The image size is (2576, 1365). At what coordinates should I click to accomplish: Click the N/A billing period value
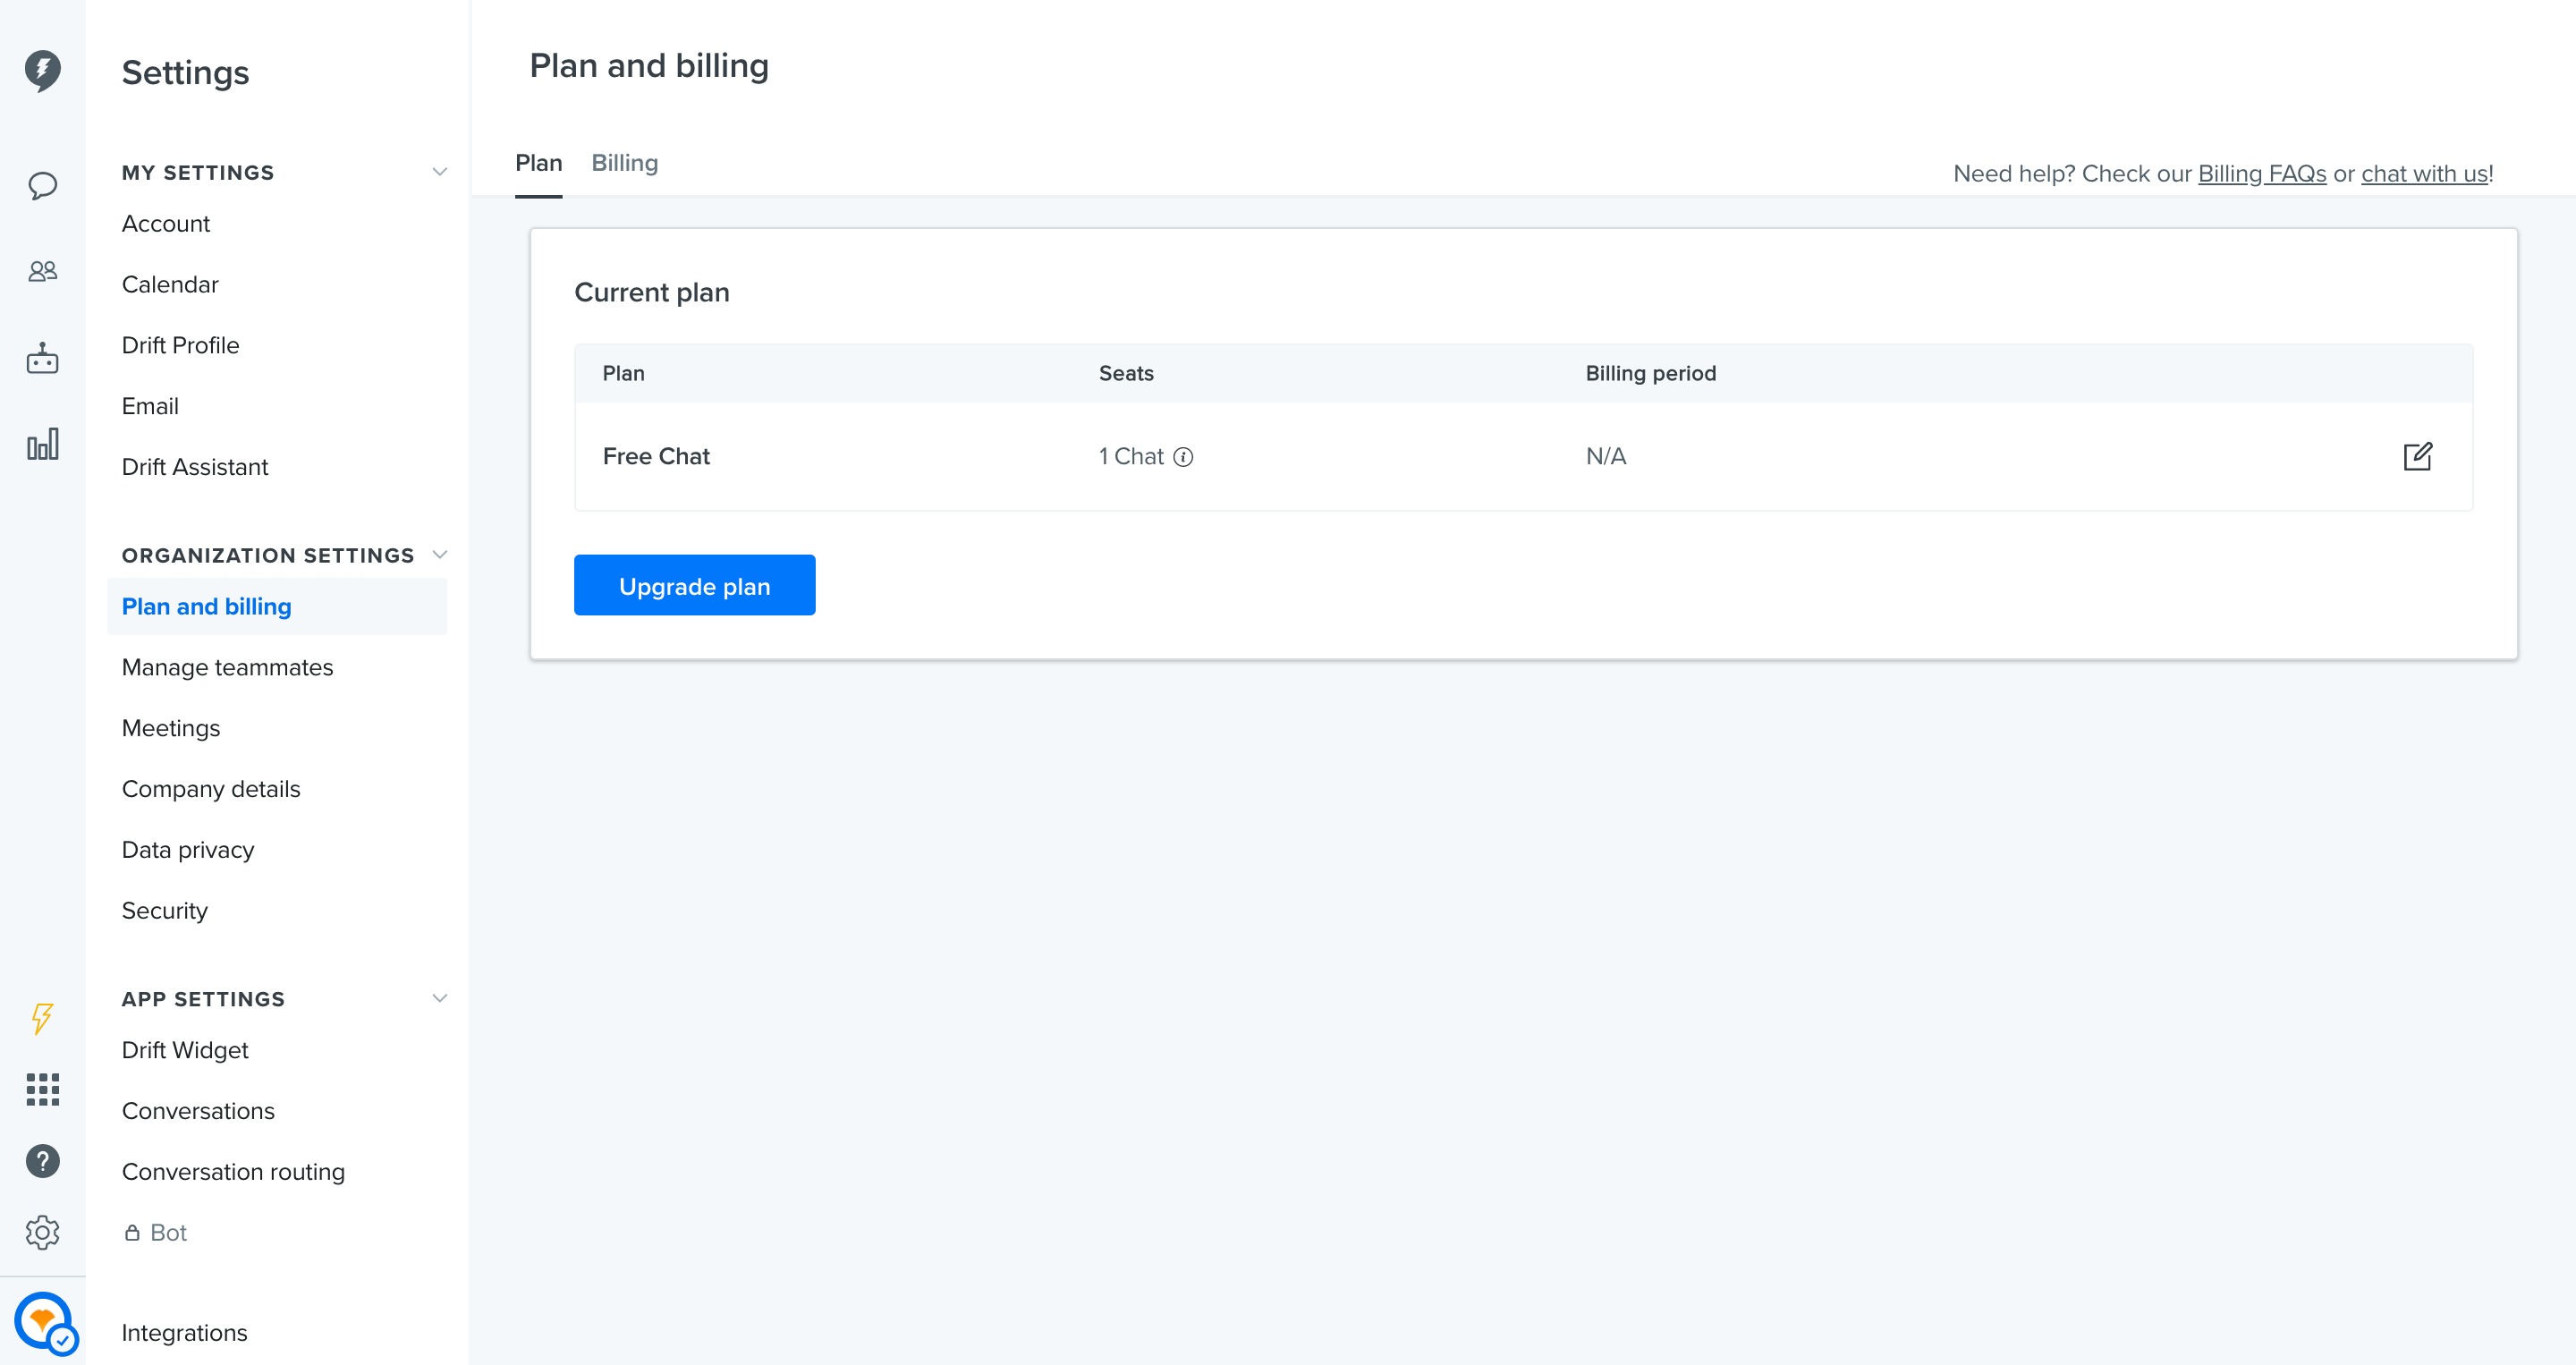pos(1606,457)
